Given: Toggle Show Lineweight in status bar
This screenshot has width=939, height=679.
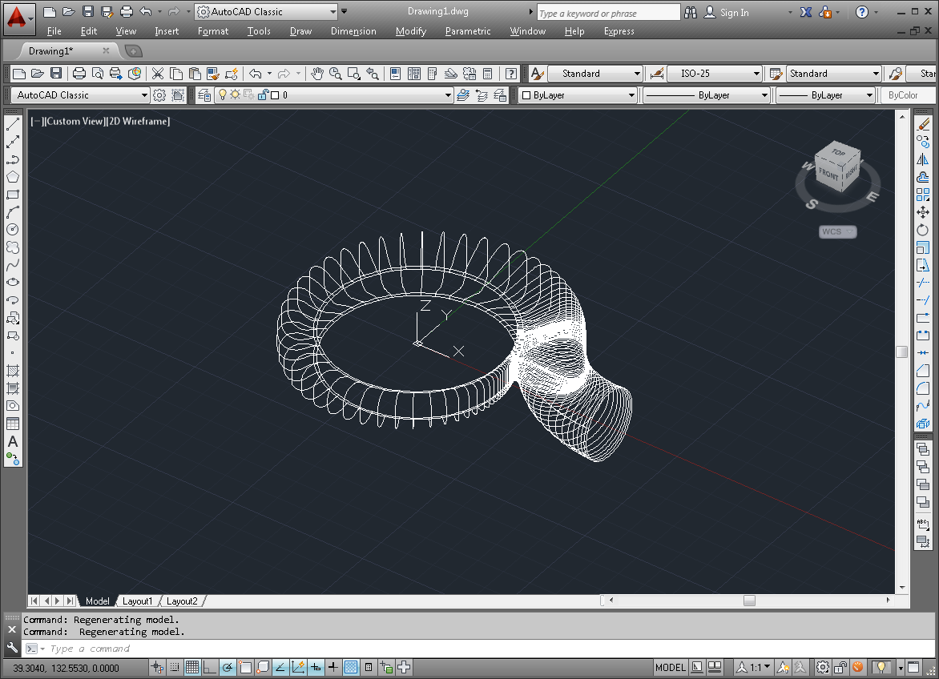Looking at the screenshot, I should 333,667.
